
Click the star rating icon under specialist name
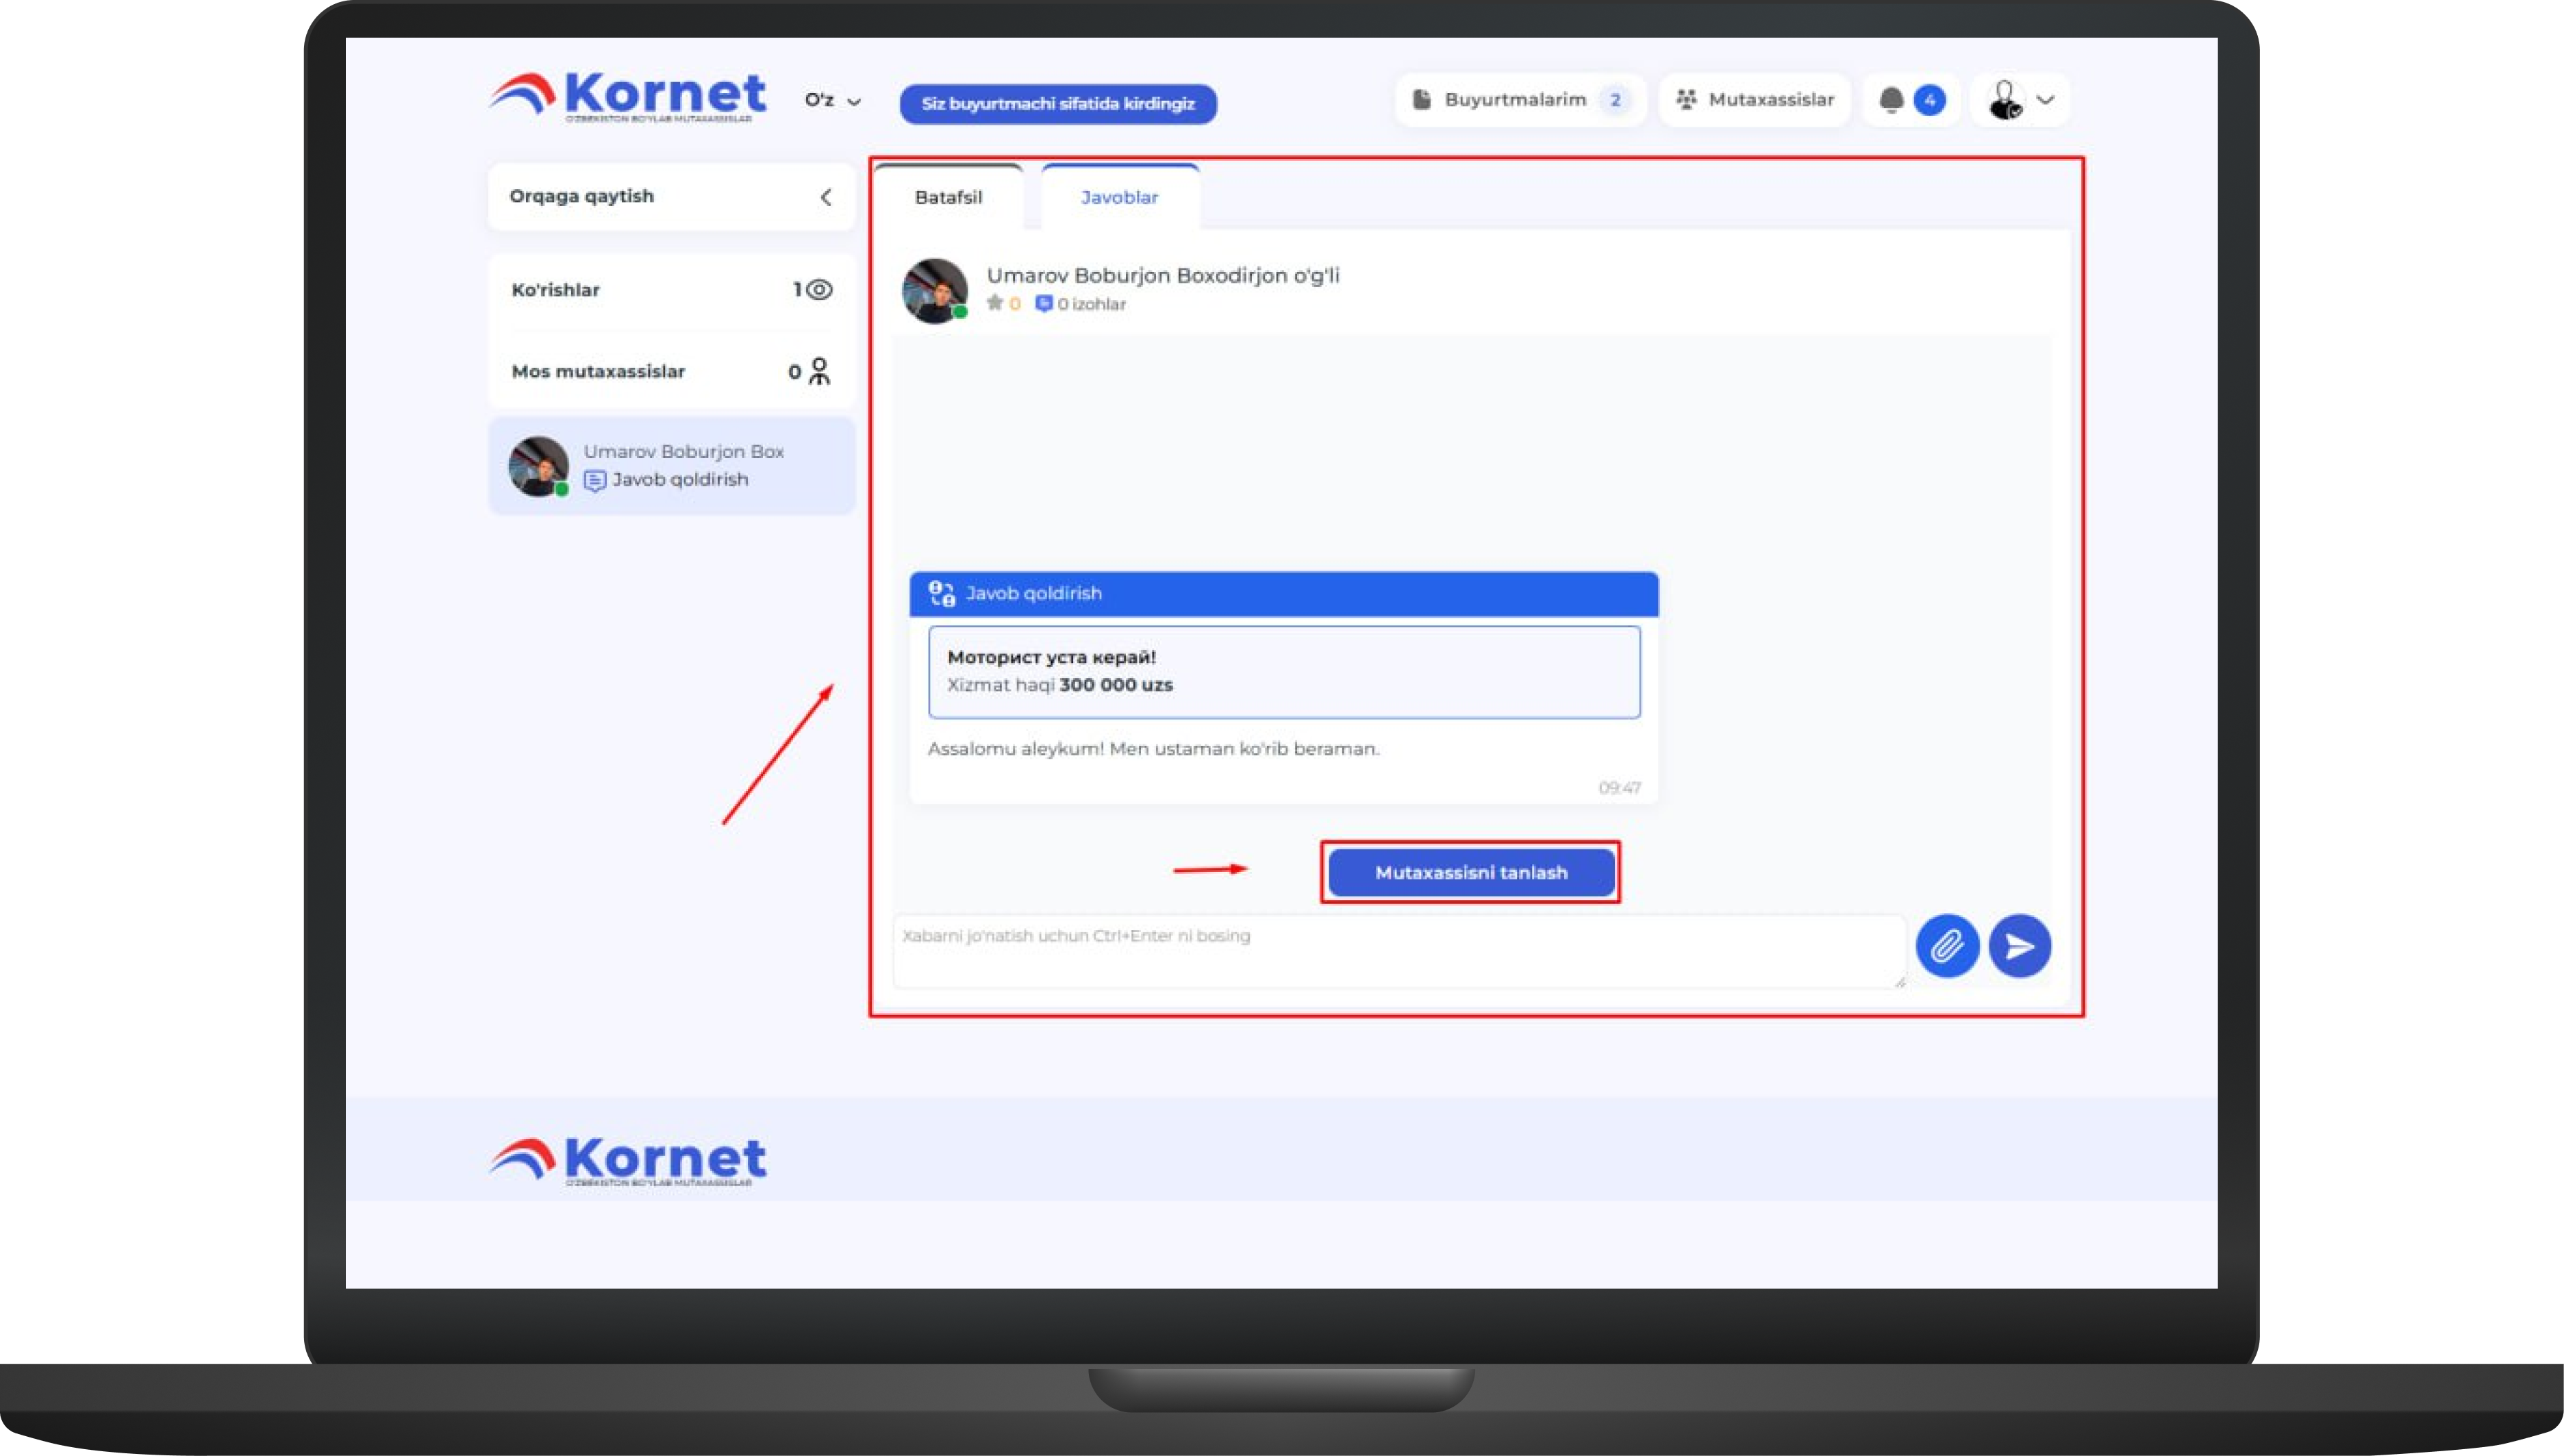pos(994,303)
